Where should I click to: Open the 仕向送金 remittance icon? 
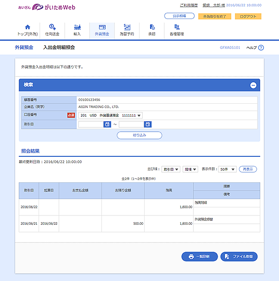click(52, 27)
